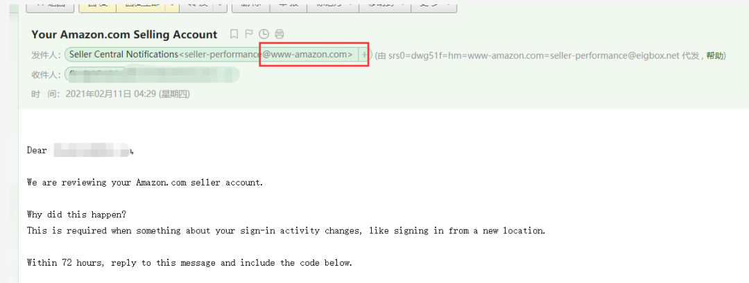Expand the 转发 dropdown arrow

(x=220, y=4)
